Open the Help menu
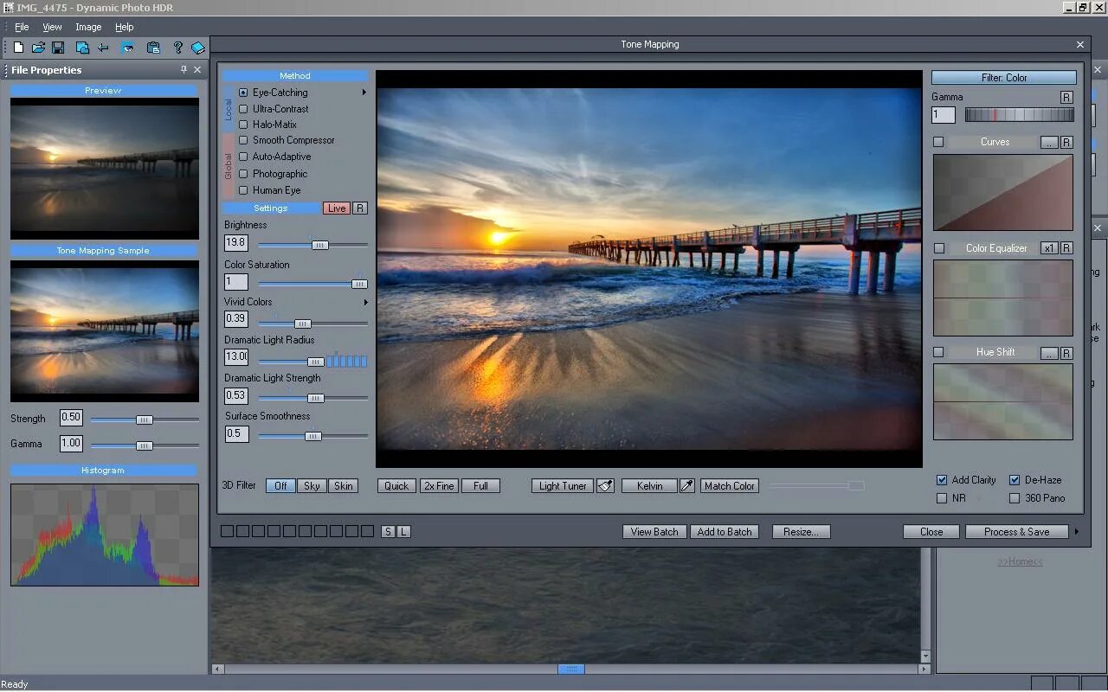Viewport: 1108px width, 692px height. [x=124, y=27]
